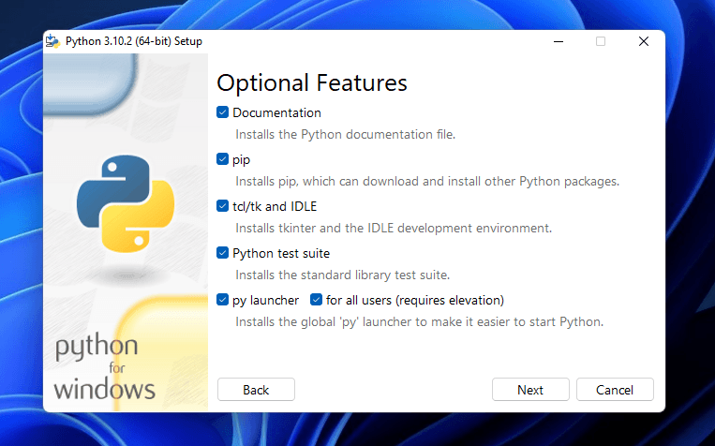Click the Python installer icon in title bar
This screenshot has width=715, height=446.
point(52,41)
